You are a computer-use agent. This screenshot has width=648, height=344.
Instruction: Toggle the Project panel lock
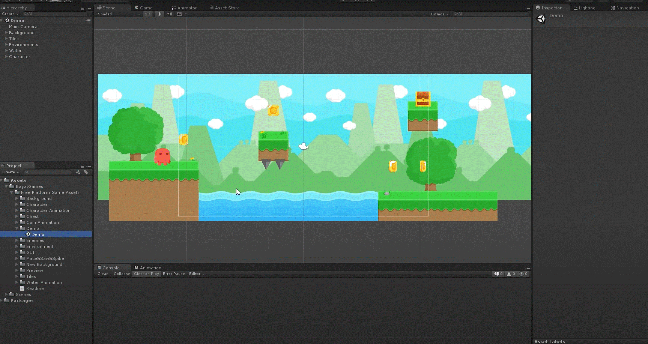[82, 167]
